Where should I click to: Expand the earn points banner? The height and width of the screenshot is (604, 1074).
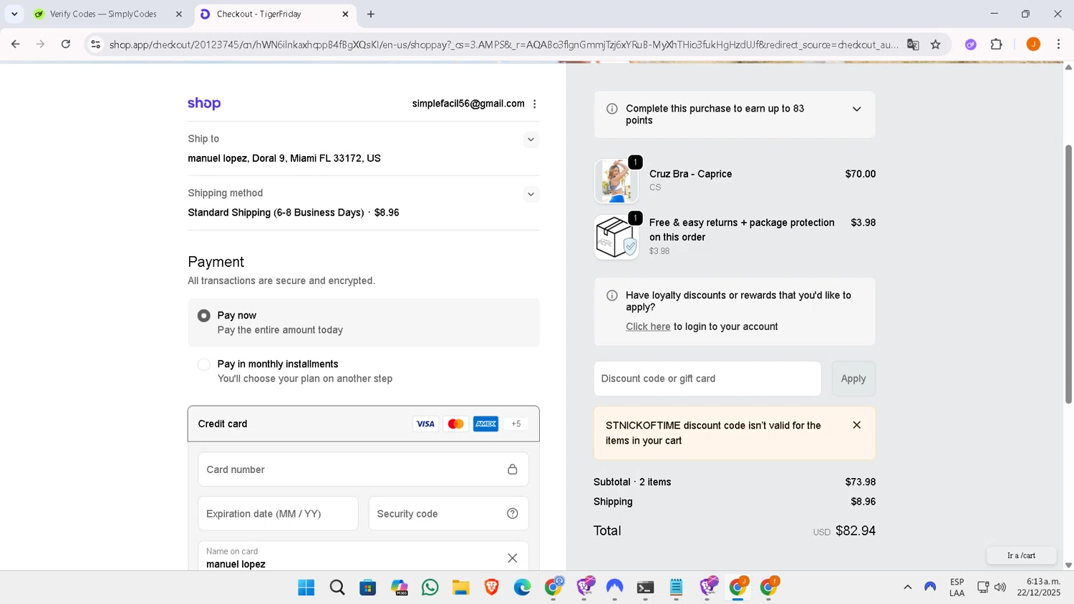point(856,109)
